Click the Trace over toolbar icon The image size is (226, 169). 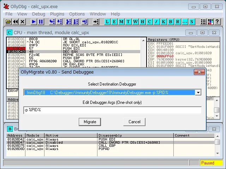pyautogui.click(x=76, y=22)
